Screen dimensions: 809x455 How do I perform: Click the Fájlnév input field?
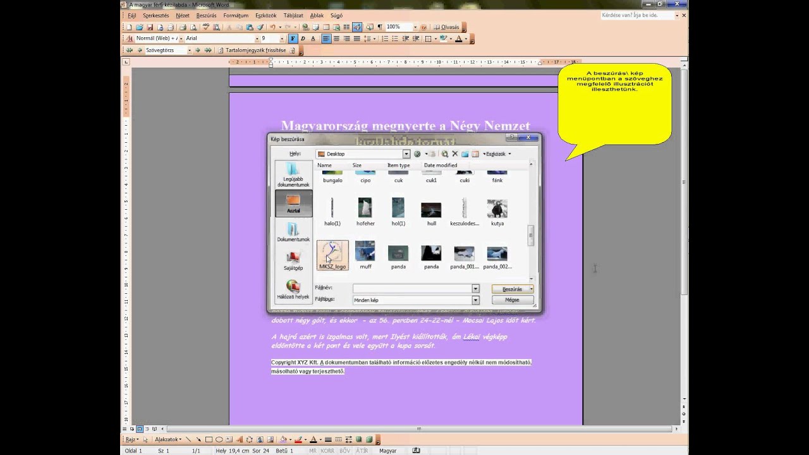point(412,288)
